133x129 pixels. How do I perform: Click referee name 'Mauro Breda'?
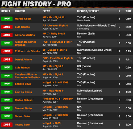(84, 21)
